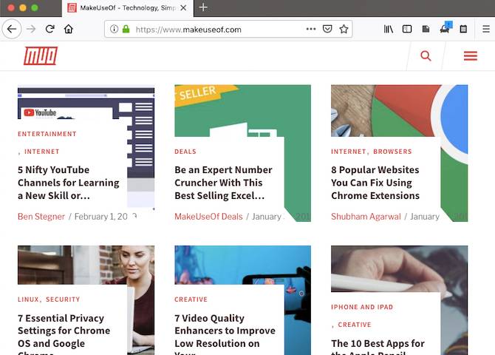
Task: View MakeUseOf Deals author page
Action: click(x=208, y=217)
